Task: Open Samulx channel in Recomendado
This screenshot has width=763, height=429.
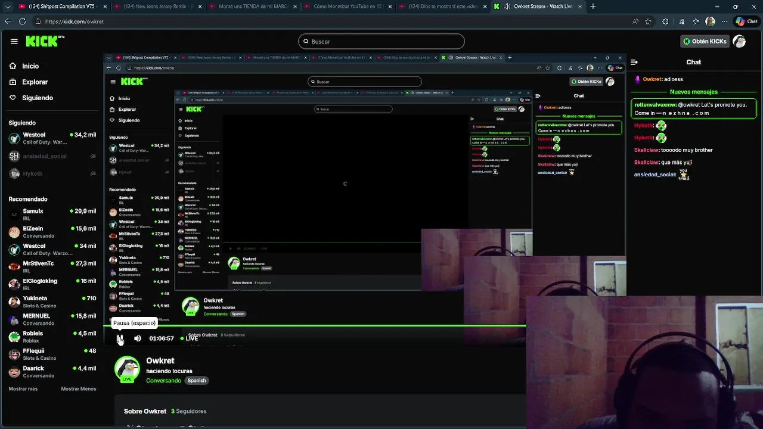Action: click(52, 214)
